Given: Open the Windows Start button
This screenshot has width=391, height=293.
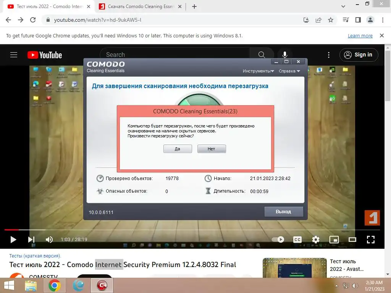Looking at the screenshot, I should pyautogui.click(x=9, y=285).
